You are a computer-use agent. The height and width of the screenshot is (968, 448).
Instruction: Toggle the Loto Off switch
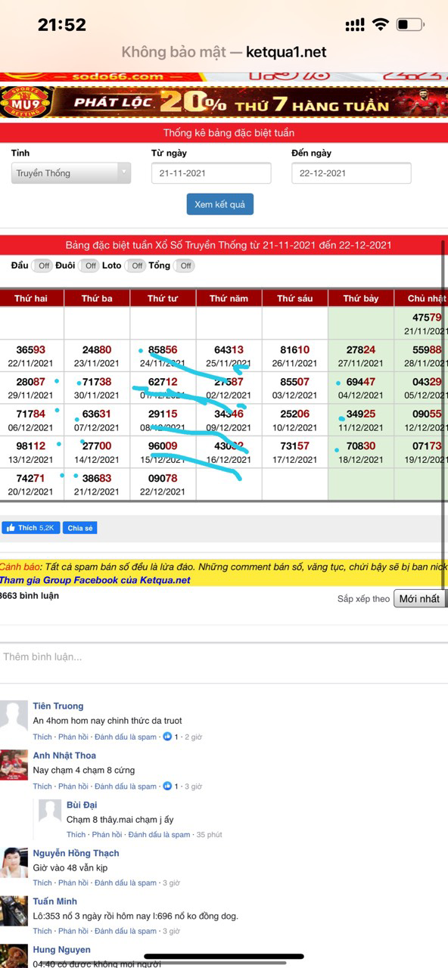[x=135, y=265]
